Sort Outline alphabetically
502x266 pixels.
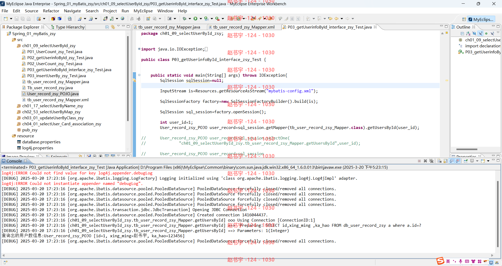[x=468, y=33]
